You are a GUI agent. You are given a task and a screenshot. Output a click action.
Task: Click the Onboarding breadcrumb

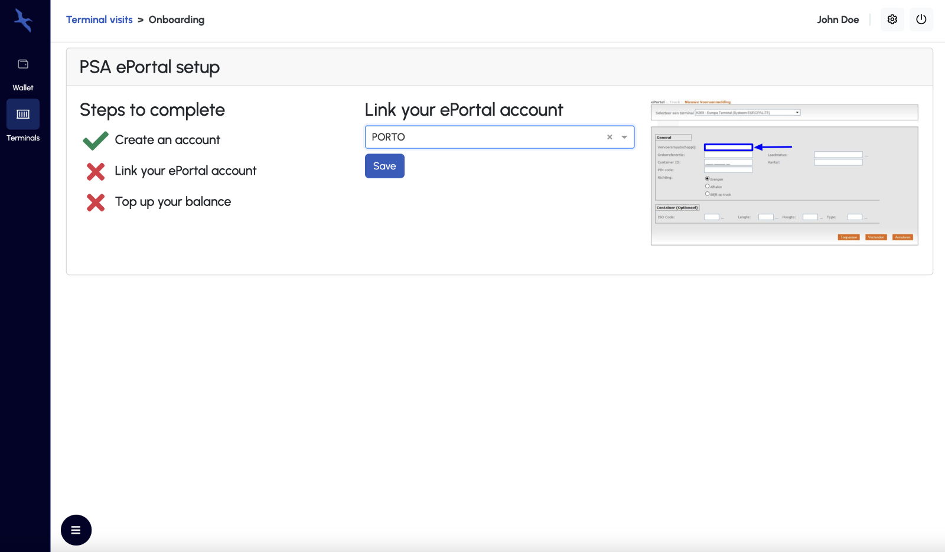point(177,19)
